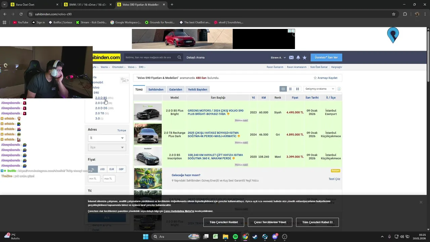Switch to the Tümü listings tab

[139, 89]
